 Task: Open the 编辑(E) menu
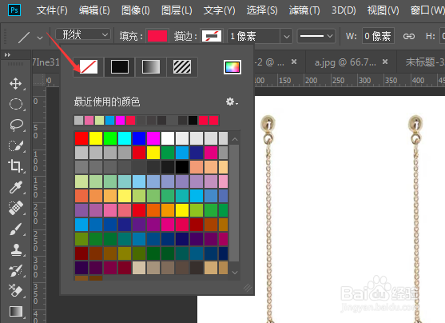(x=94, y=10)
